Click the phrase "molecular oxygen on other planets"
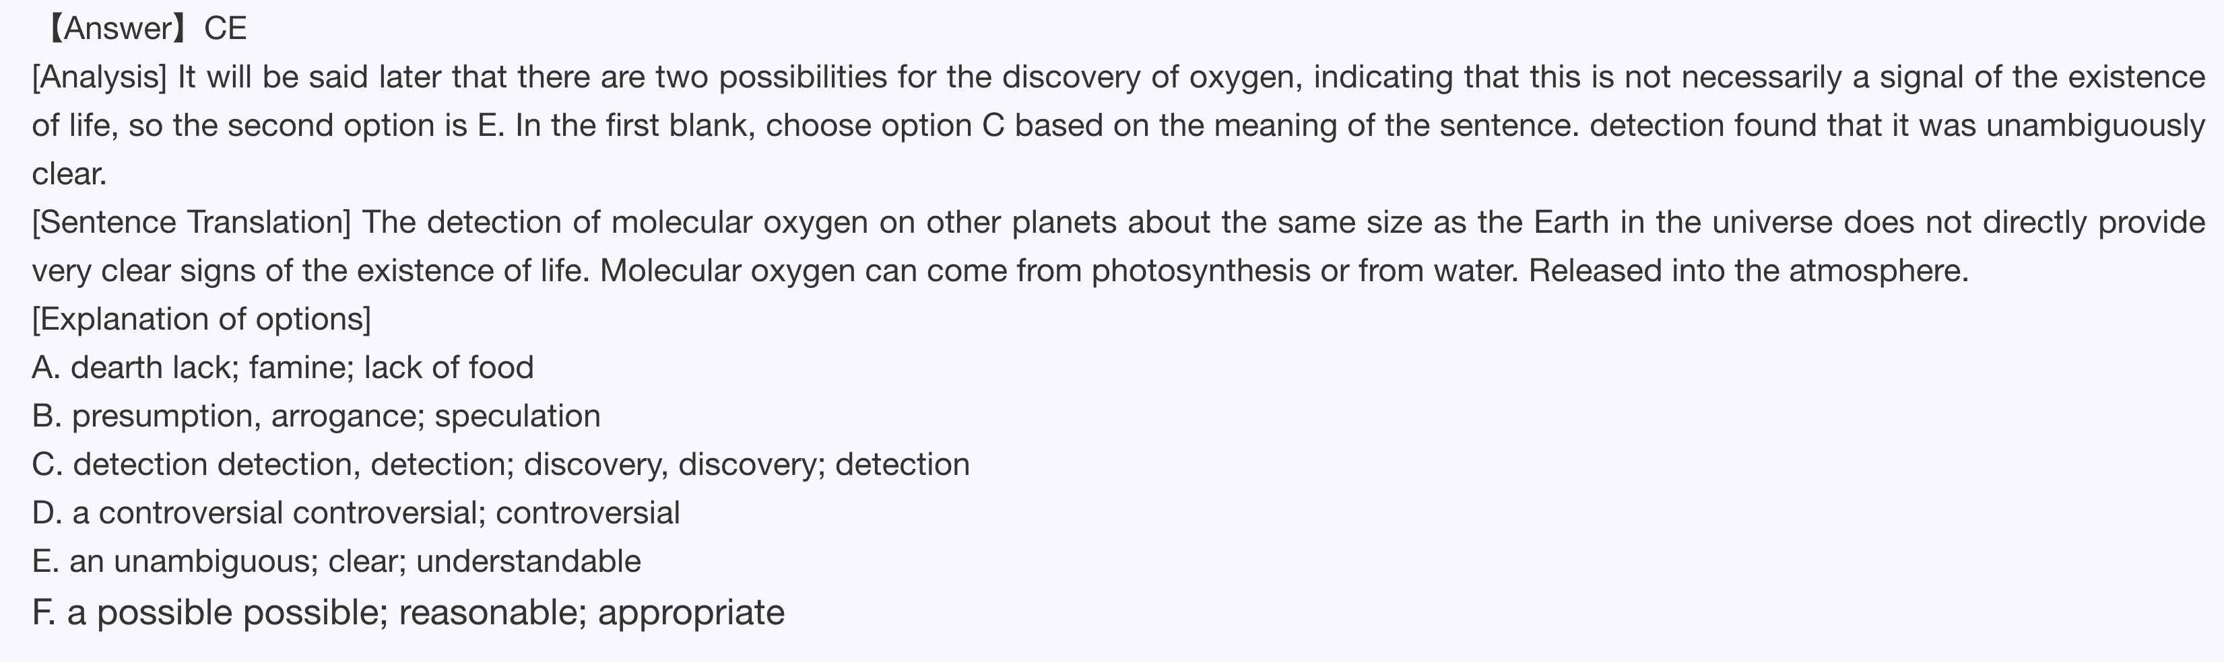This screenshot has width=2224, height=662. [863, 223]
